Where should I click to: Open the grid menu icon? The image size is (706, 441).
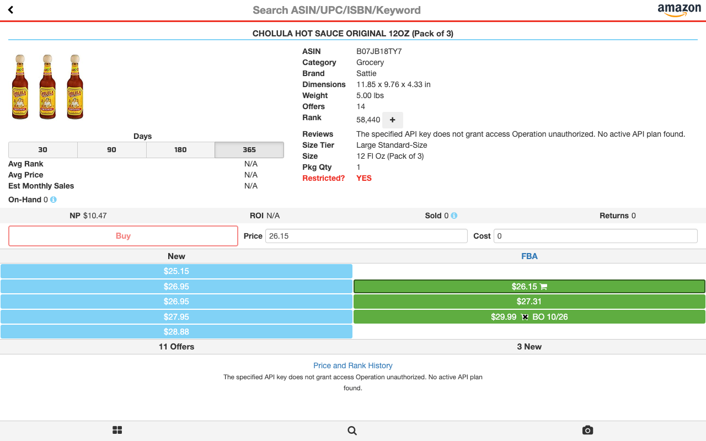(117, 430)
